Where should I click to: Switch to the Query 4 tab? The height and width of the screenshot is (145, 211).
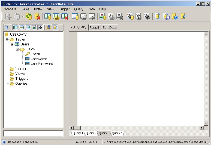pyautogui.click(x=117, y=133)
